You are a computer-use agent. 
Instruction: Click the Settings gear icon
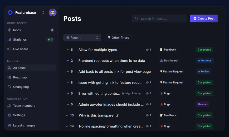pos(9,115)
